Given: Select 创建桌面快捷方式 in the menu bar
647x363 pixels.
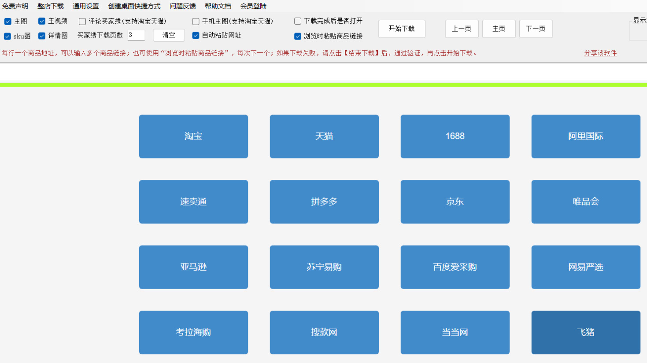Looking at the screenshot, I should [x=134, y=6].
